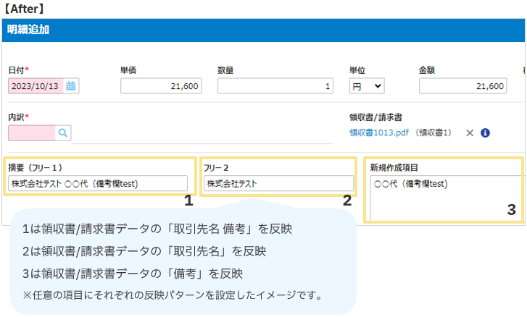The image size is (527, 317).
Task: Remove the attached 領収書1013.pdf with the X icon
Action: pyautogui.click(x=470, y=133)
